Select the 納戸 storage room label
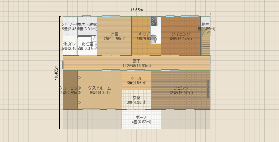 [205, 24]
